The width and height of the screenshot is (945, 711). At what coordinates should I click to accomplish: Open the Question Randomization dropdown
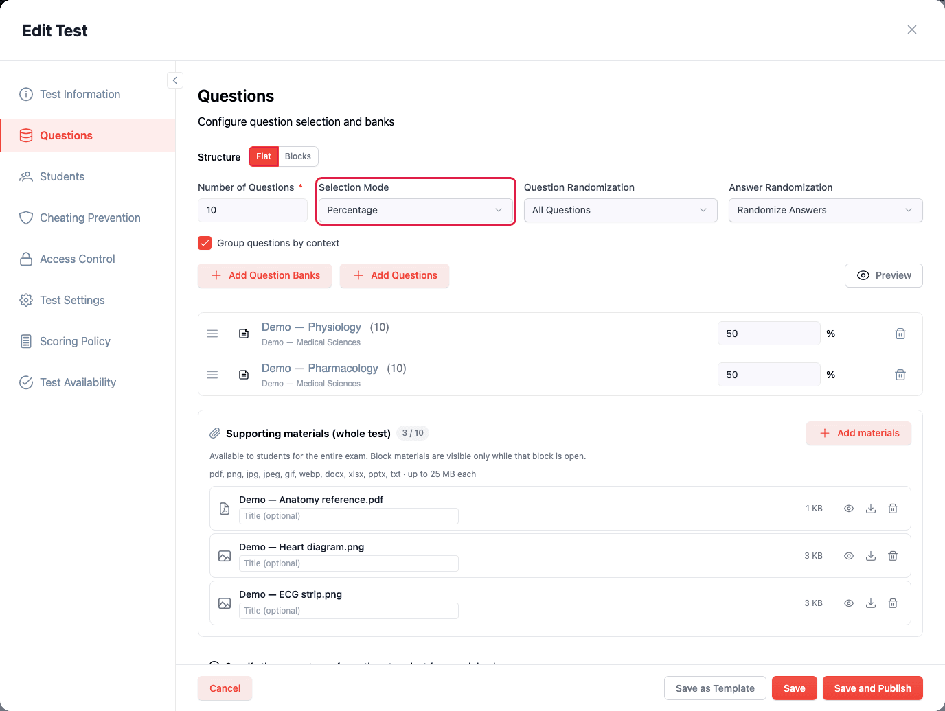coord(621,210)
